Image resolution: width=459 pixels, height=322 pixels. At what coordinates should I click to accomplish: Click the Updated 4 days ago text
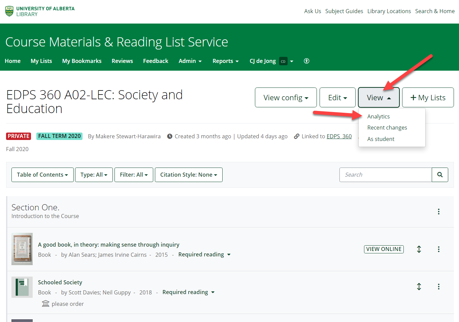(262, 136)
